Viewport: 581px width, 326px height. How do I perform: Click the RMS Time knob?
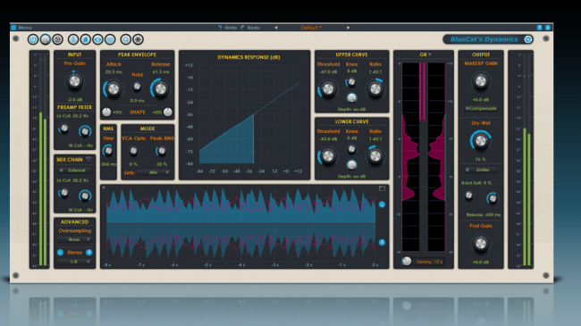tap(108, 150)
